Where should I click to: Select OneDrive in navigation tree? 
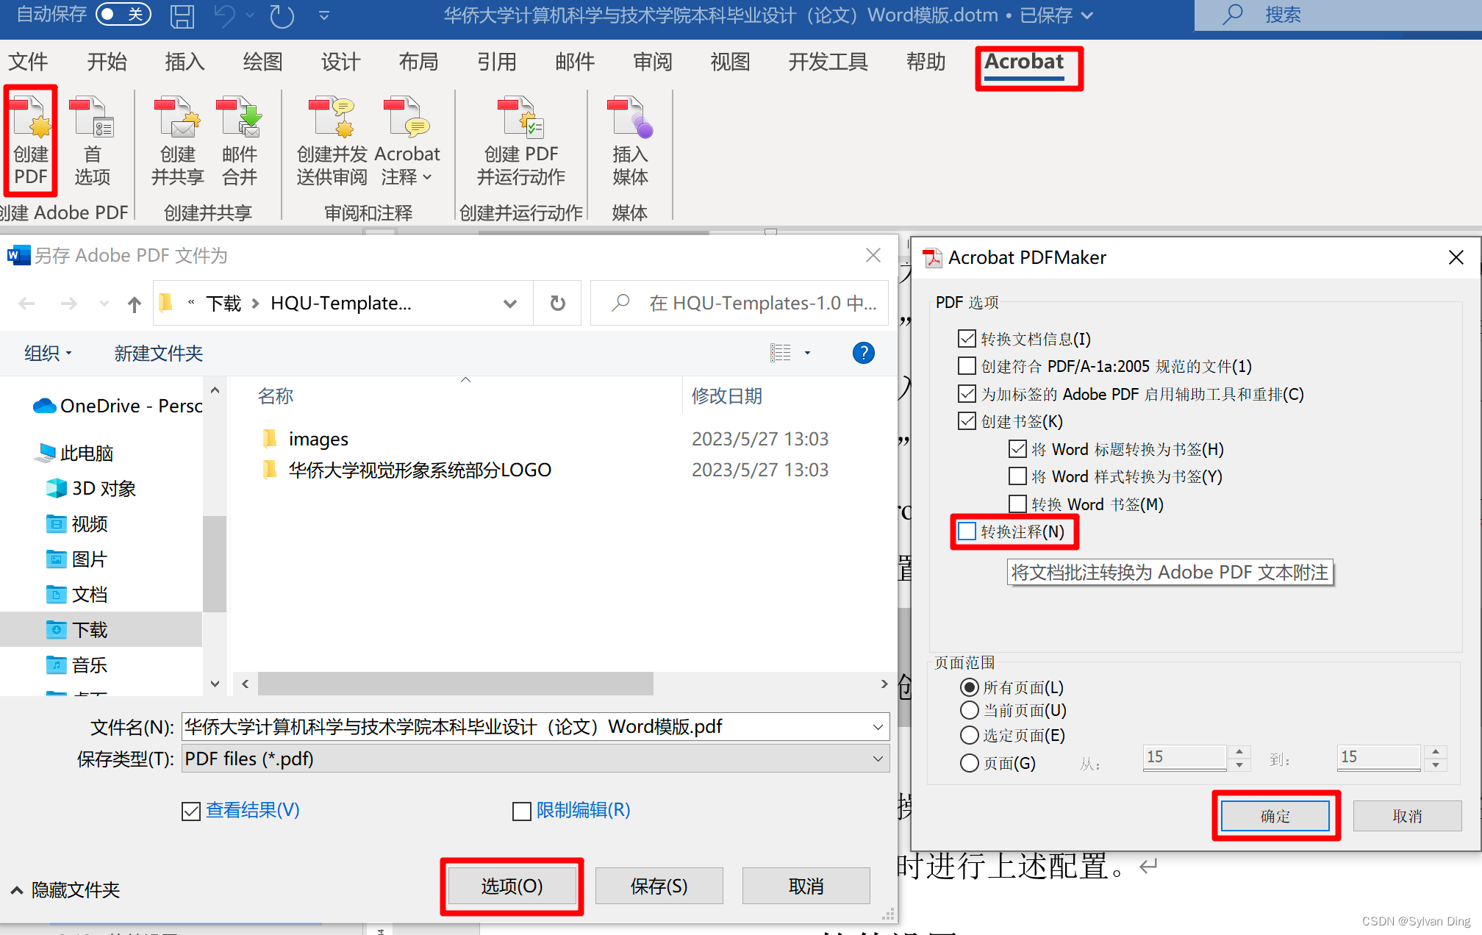[x=118, y=406]
